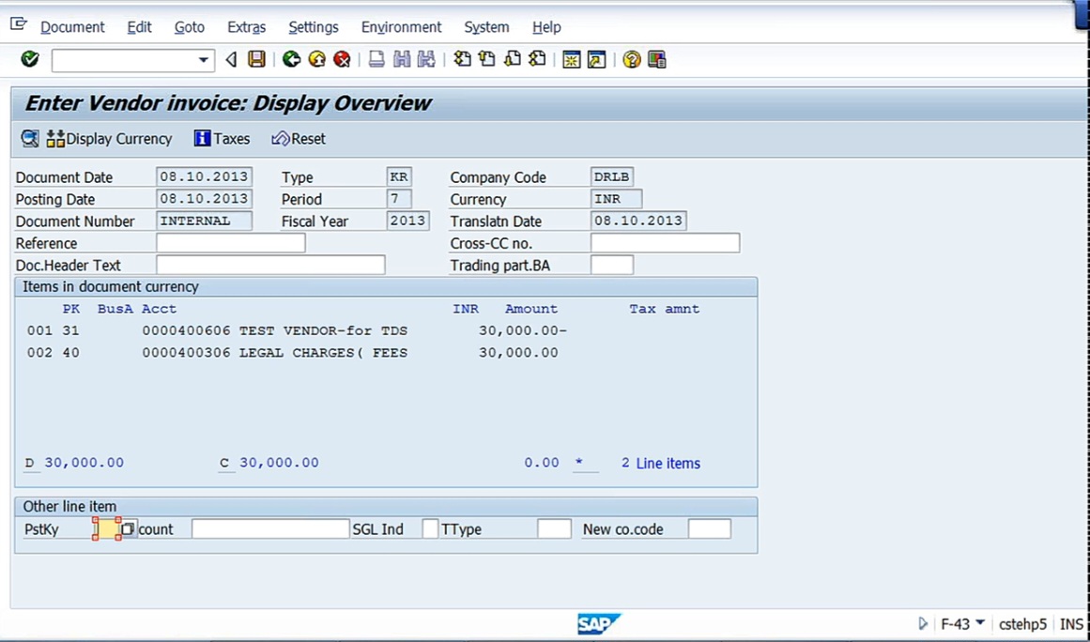
Task: Open the command field dropdown arrow
Action: pyautogui.click(x=203, y=60)
